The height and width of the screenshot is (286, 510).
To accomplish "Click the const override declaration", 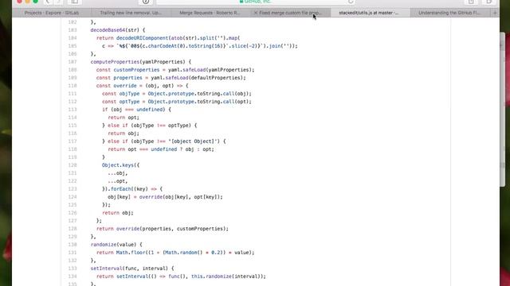I will coord(116,86).
